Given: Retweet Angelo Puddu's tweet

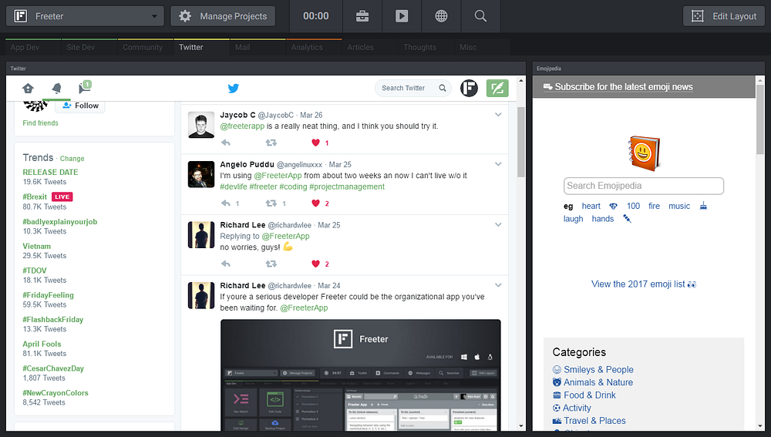Looking at the screenshot, I should coord(271,203).
